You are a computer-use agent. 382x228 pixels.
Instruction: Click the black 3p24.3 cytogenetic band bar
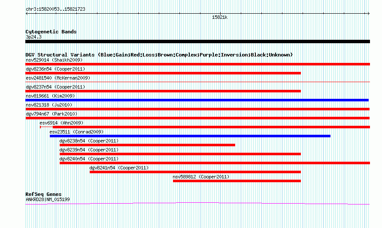197,41
